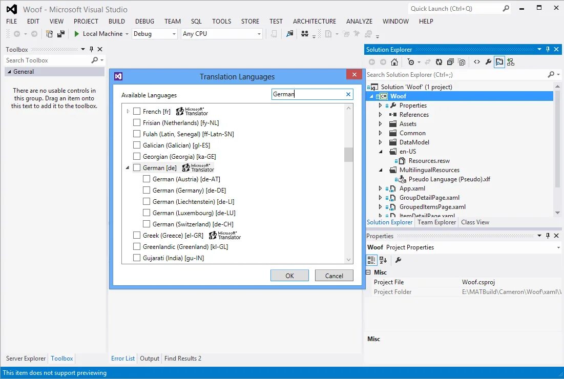This screenshot has height=379, width=564.
Task: Refresh the Solution Explorer tree
Action: coord(439,62)
